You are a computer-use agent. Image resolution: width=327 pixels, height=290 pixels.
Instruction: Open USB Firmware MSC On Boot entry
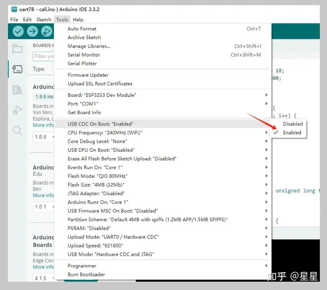163,211
